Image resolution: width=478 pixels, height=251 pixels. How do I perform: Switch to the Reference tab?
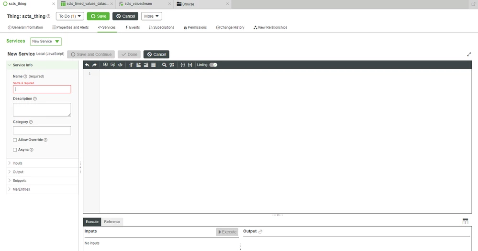[x=112, y=222]
